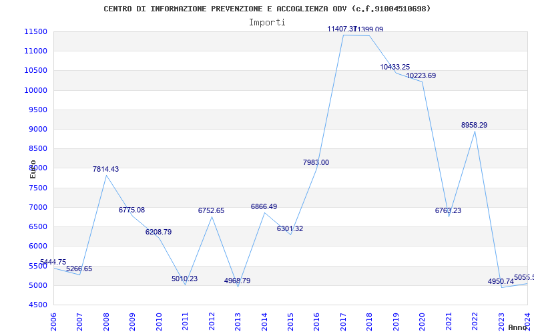
Task: Select data label 6775.08
Action: pyautogui.click(x=131, y=210)
